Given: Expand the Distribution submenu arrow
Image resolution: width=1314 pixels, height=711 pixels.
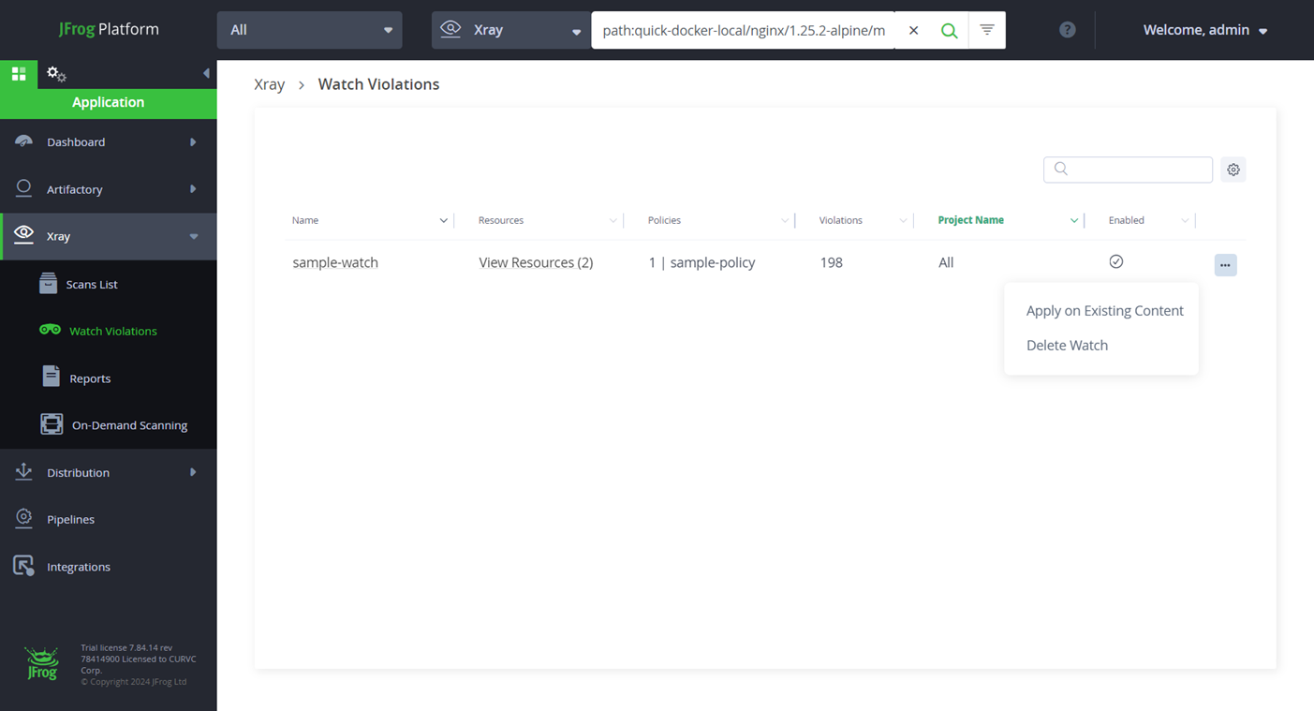Looking at the screenshot, I should (193, 472).
